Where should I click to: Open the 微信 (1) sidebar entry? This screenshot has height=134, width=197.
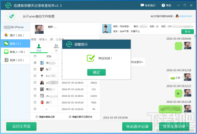[x=15, y=44]
